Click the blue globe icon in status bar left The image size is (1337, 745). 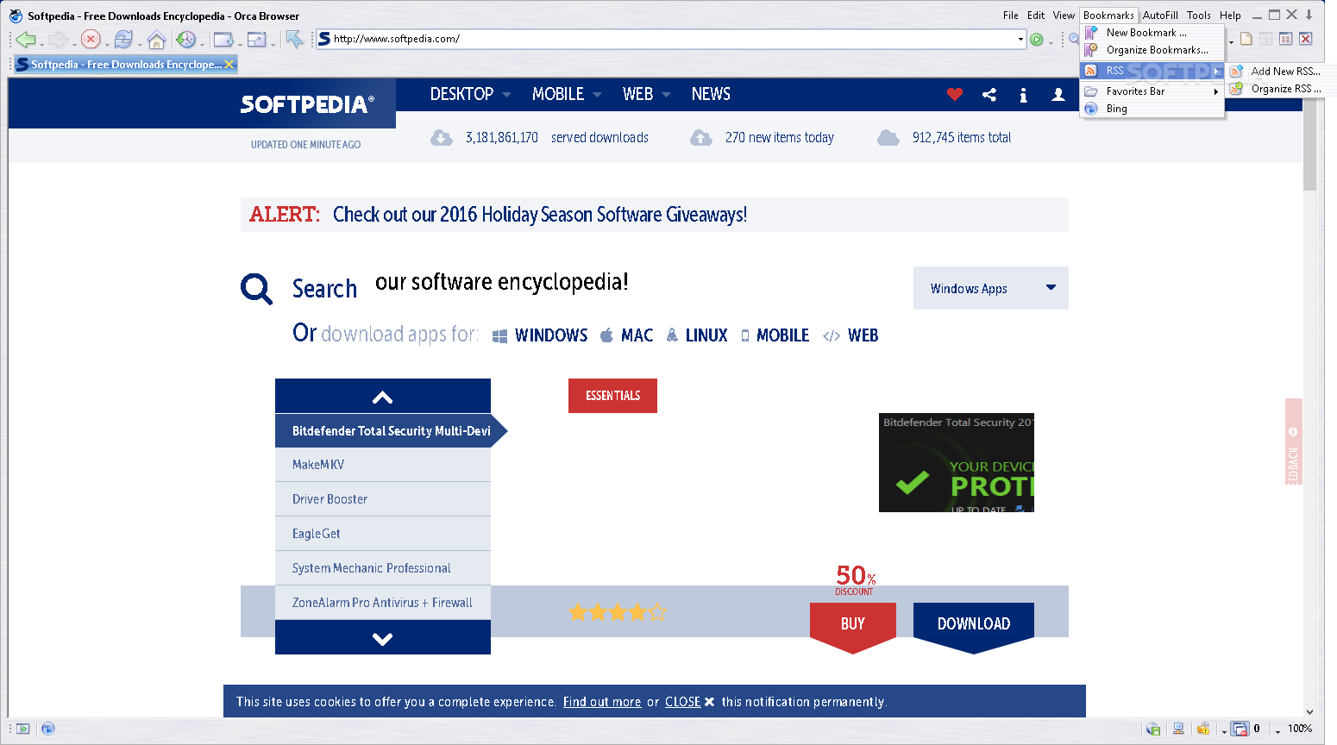[x=47, y=729]
